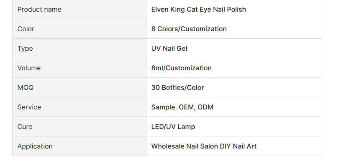Select the '30 Bottles/Color' value
Image resolution: width=341 pixels, height=161 pixels.
178,87
